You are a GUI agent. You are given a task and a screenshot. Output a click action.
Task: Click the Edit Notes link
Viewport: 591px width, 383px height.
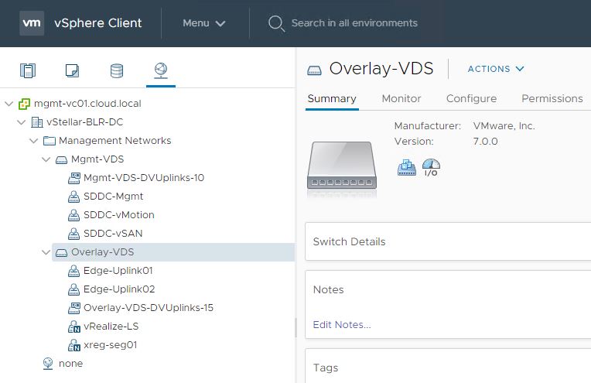click(x=342, y=325)
